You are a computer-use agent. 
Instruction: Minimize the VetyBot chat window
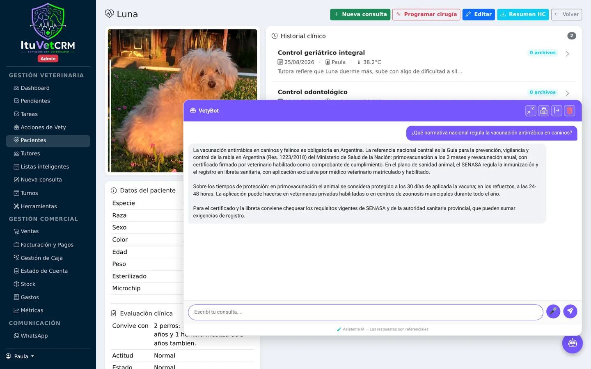(531, 111)
